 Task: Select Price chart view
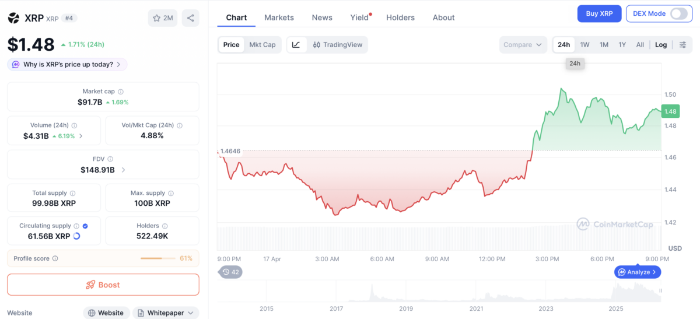tap(231, 45)
